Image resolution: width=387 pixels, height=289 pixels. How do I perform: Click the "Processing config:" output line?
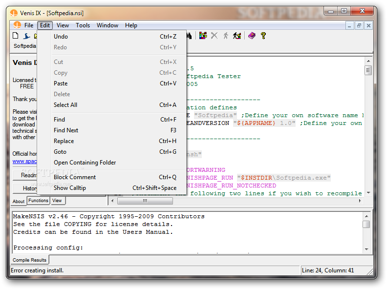point(48,248)
